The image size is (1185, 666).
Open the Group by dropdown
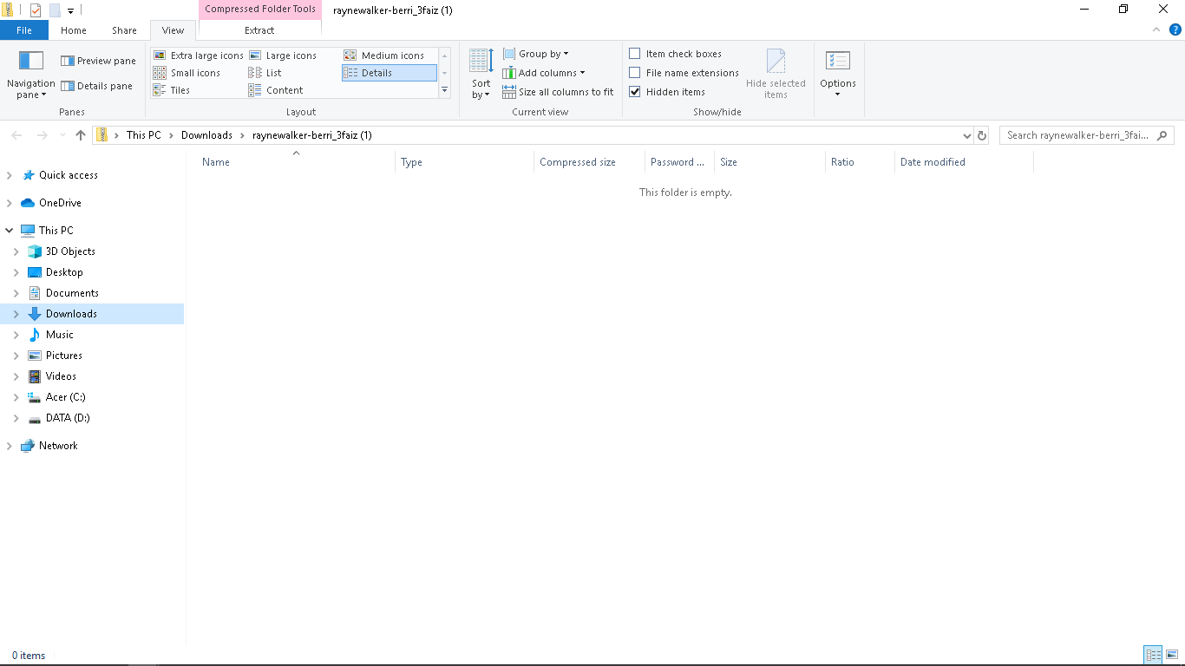(x=535, y=54)
